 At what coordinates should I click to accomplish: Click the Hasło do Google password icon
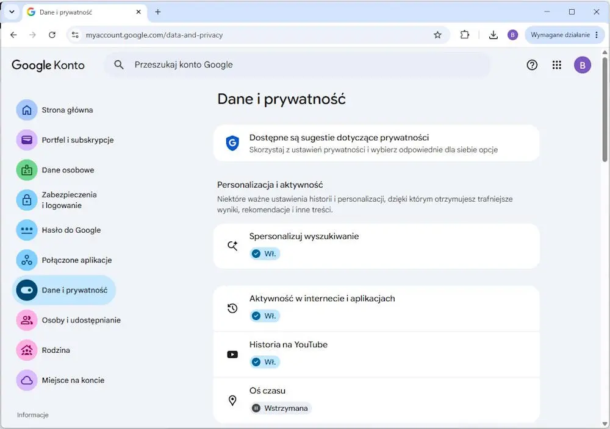(26, 230)
